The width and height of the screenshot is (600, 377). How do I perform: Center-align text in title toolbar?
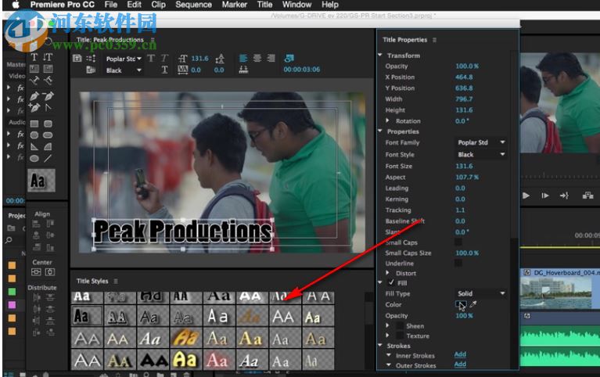[x=257, y=58]
